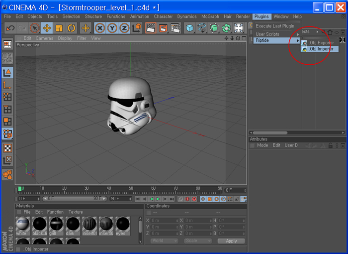Activate the Rotate tool in main toolbar
The height and width of the screenshot is (254, 348).
[x=71, y=28]
